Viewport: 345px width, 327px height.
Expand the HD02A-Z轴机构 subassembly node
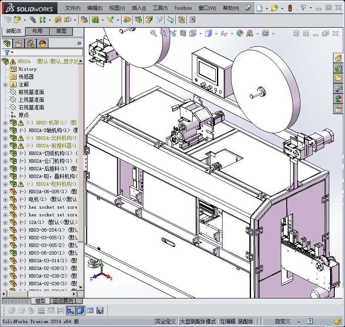point(5,130)
